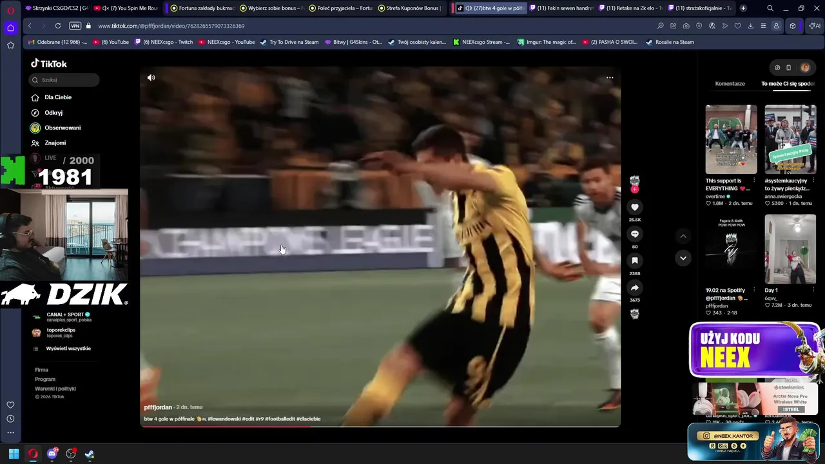The width and height of the screenshot is (825, 464).
Task: Expand Warunki i polityki footer section
Action: tap(55, 389)
